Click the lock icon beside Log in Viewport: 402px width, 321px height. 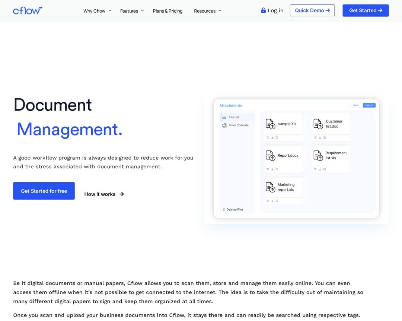[263, 10]
